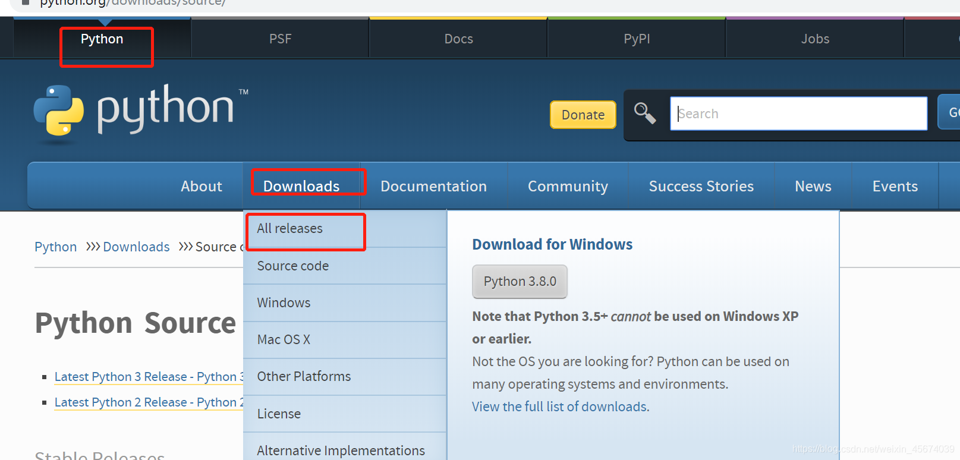Open the PSF top-bar tab

click(280, 39)
